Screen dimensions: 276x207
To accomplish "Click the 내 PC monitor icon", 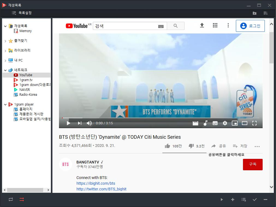I will click(x=11, y=60).
